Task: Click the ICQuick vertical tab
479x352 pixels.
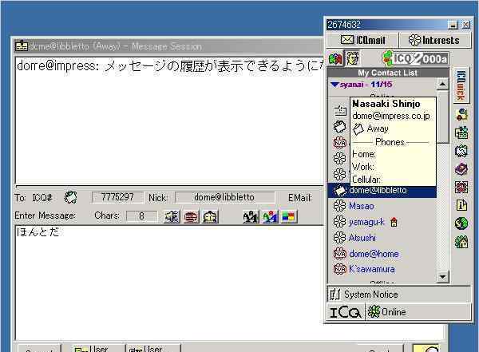Action: click(461, 85)
